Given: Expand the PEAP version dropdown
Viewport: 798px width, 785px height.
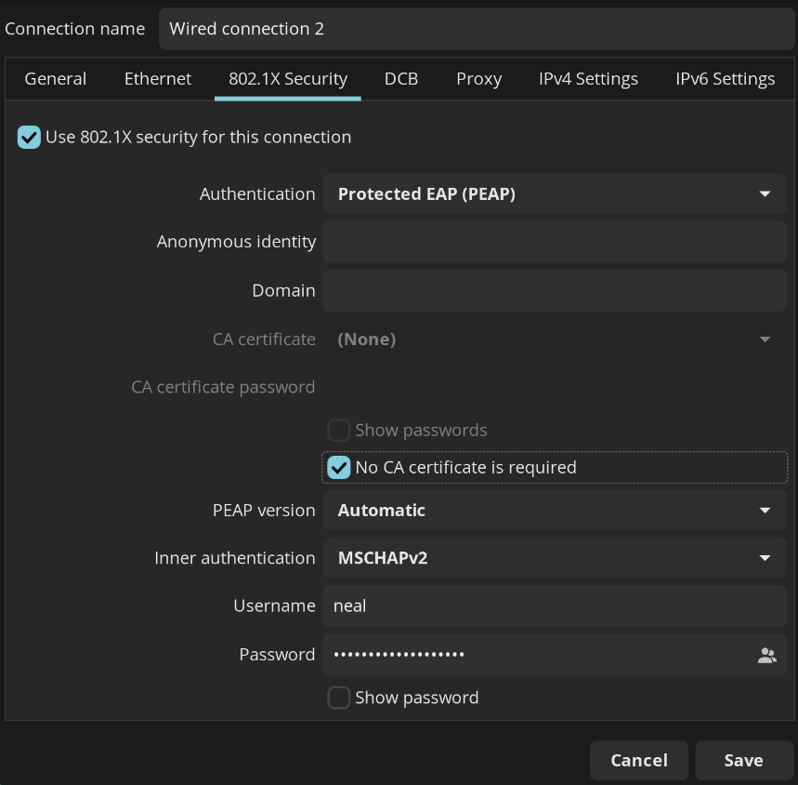Looking at the screenshot, I should click(x=555, y=511).
